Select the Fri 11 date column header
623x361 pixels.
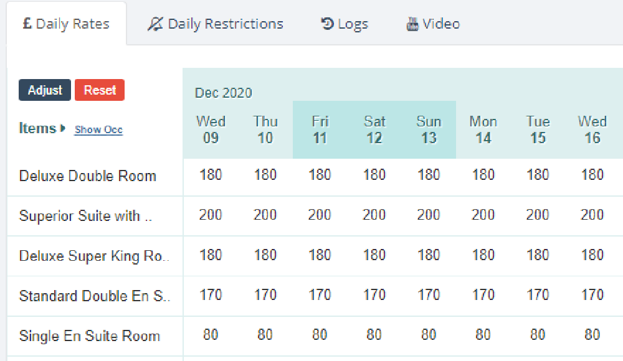[320, 129]
